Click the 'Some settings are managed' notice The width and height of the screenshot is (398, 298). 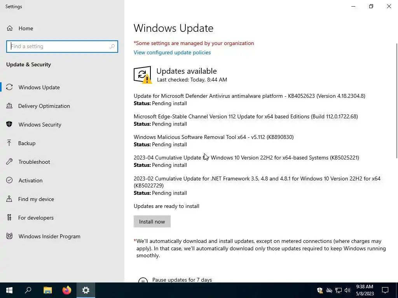(194, 43)
